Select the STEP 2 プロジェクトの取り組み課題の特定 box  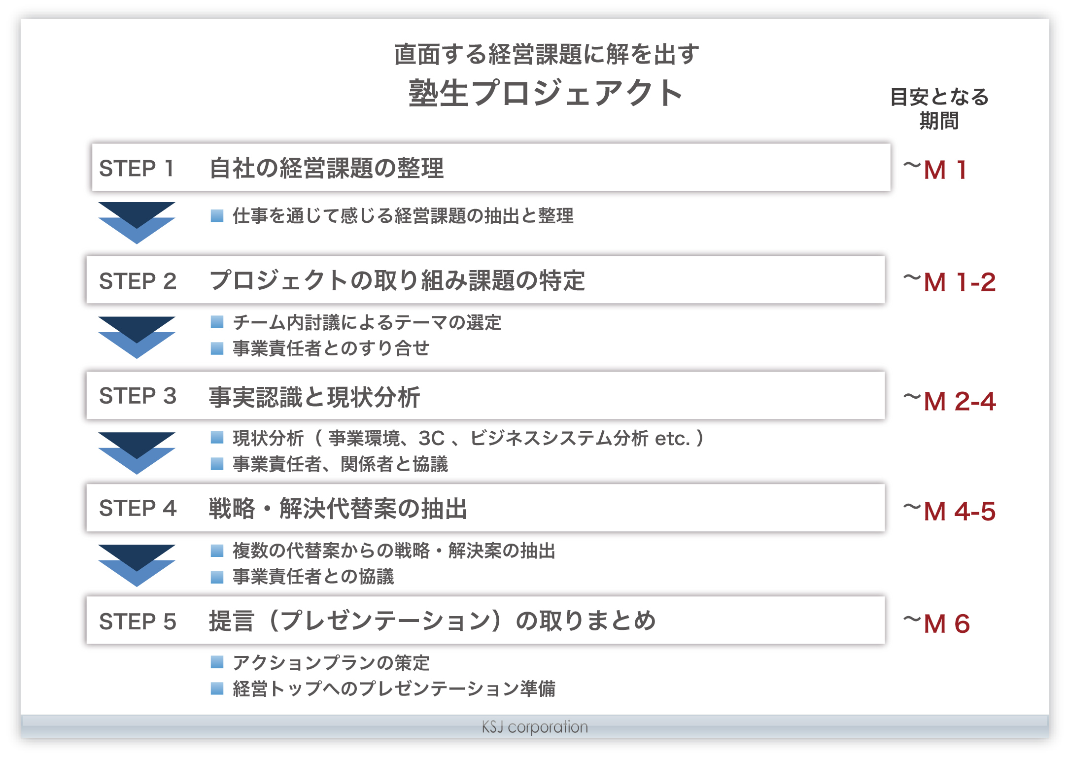[485, 280]
